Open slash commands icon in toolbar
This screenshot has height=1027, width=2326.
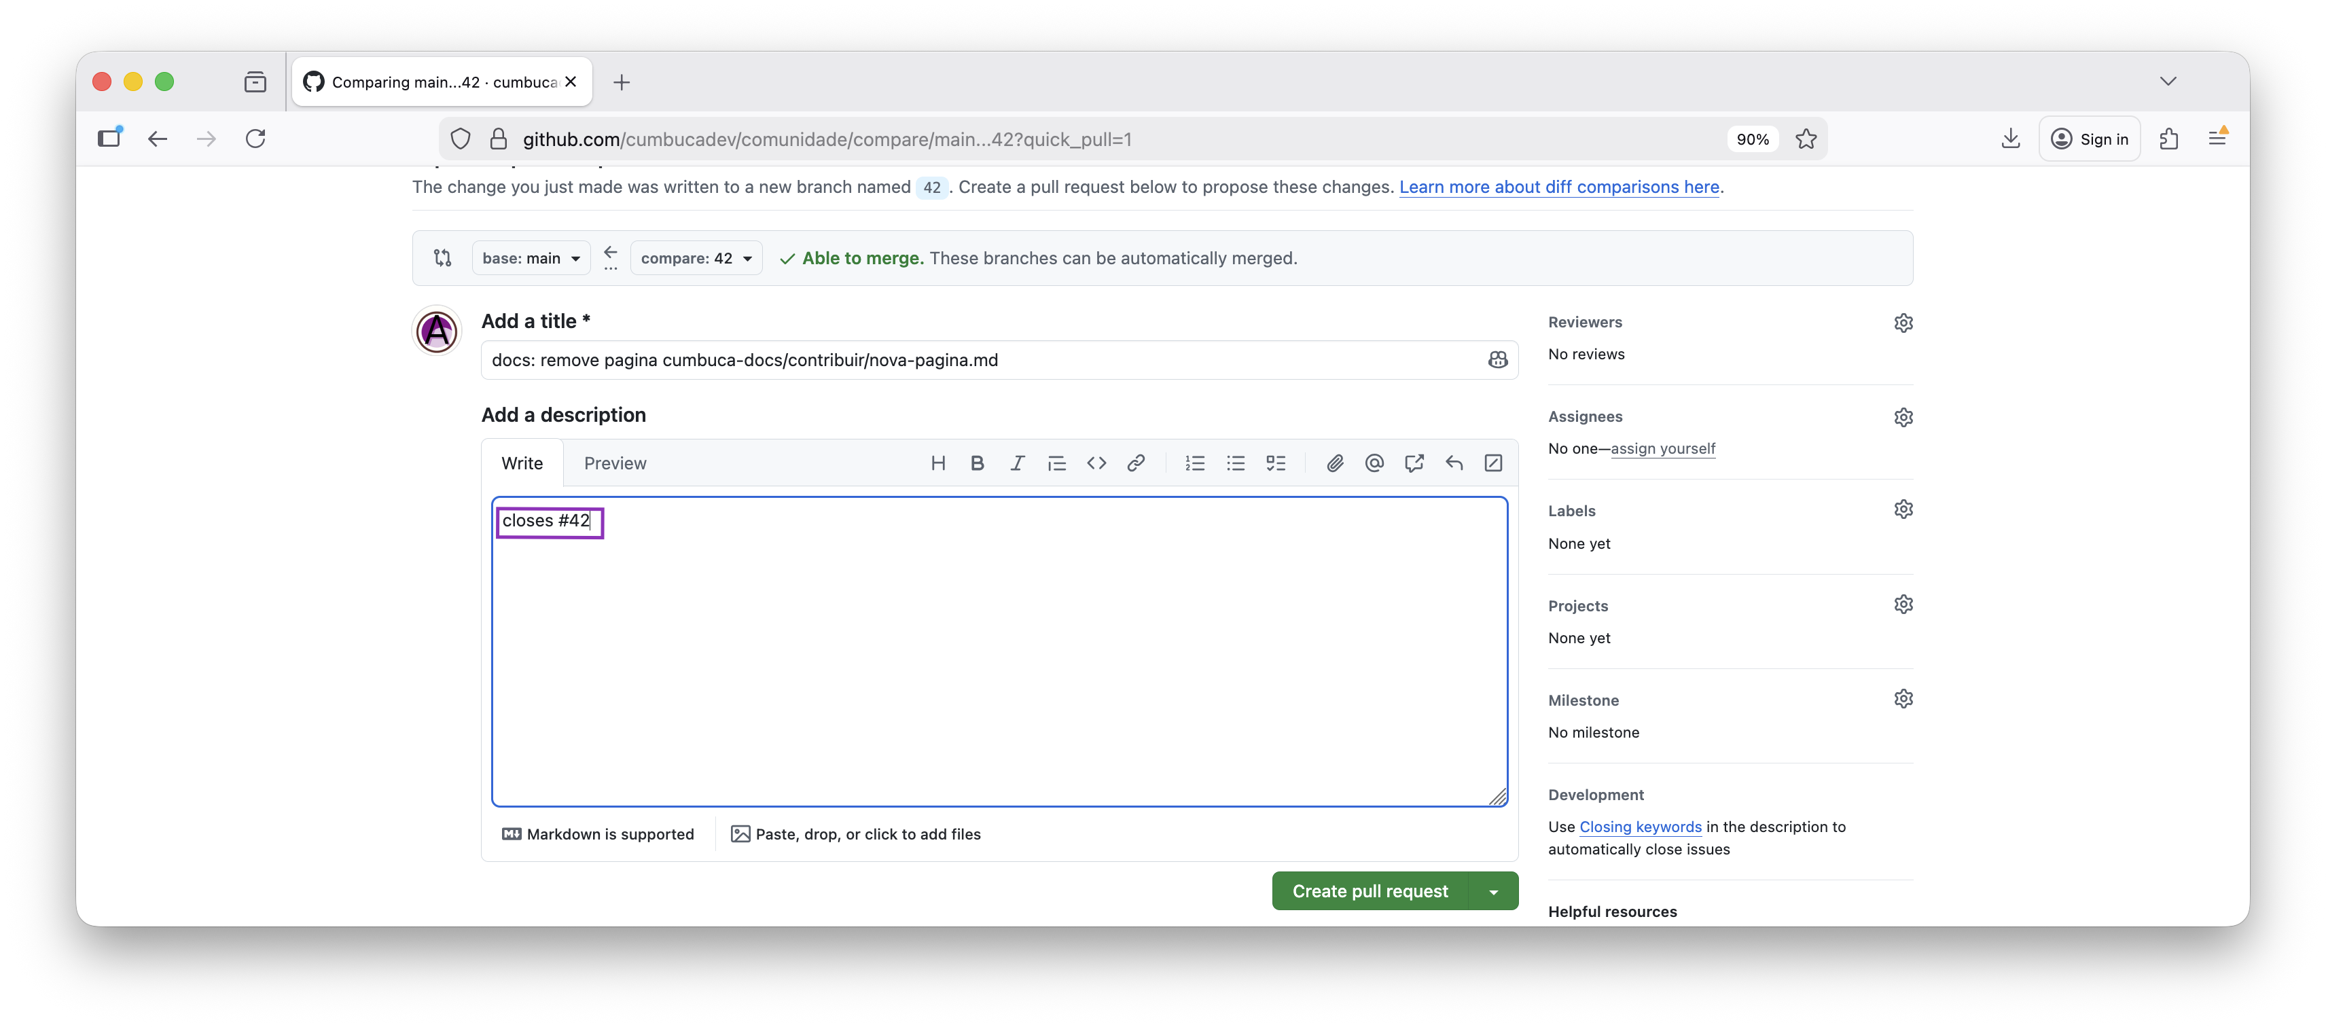1493,463
